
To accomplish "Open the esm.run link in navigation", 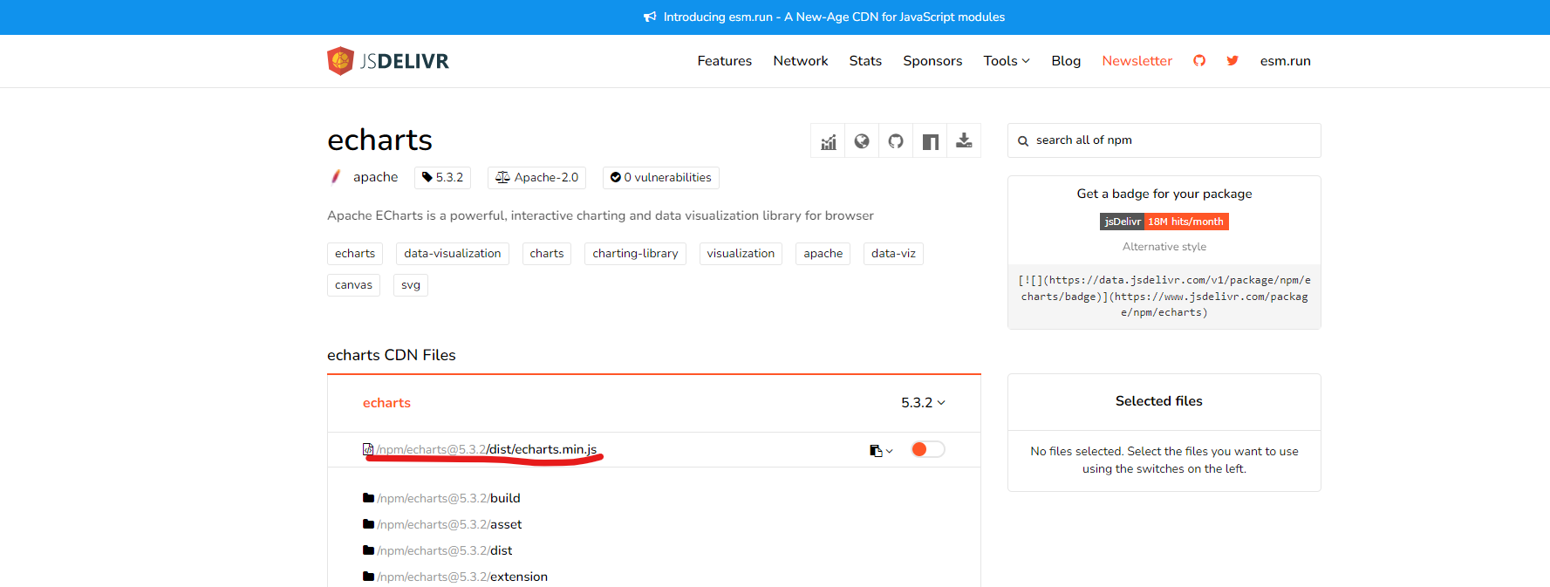I will (1285, 61).
